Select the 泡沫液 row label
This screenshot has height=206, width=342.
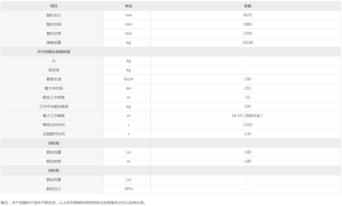click(54, 70)
